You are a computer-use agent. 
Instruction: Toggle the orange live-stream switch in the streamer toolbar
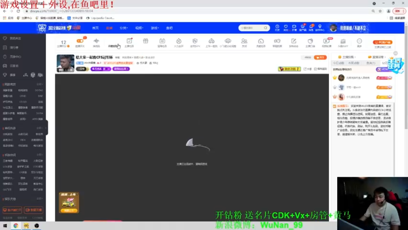tap(80, 41)
